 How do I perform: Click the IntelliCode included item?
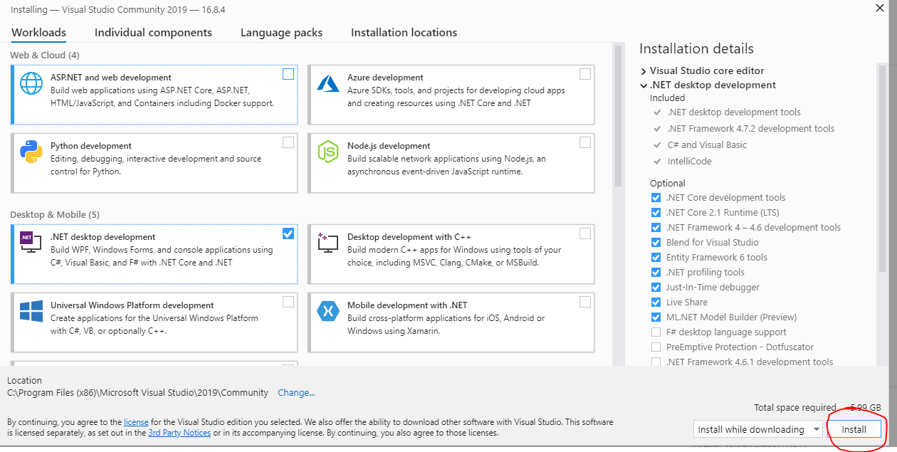click(x=689, y=162)
